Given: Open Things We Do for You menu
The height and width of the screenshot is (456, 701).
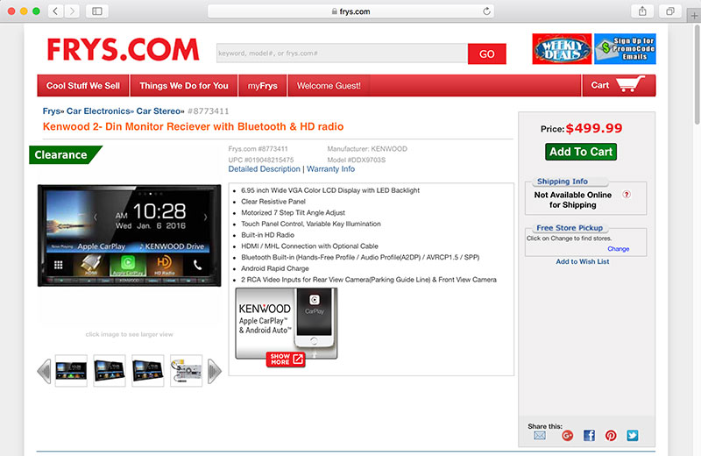Looking at the screenshot, I should [x=184, y=85].
